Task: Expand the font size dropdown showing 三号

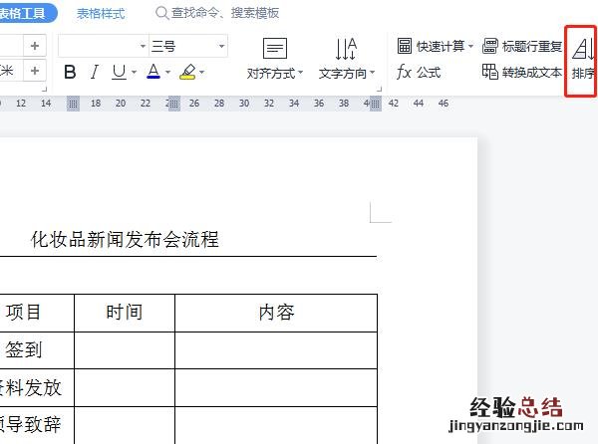Action: [220, 46]
